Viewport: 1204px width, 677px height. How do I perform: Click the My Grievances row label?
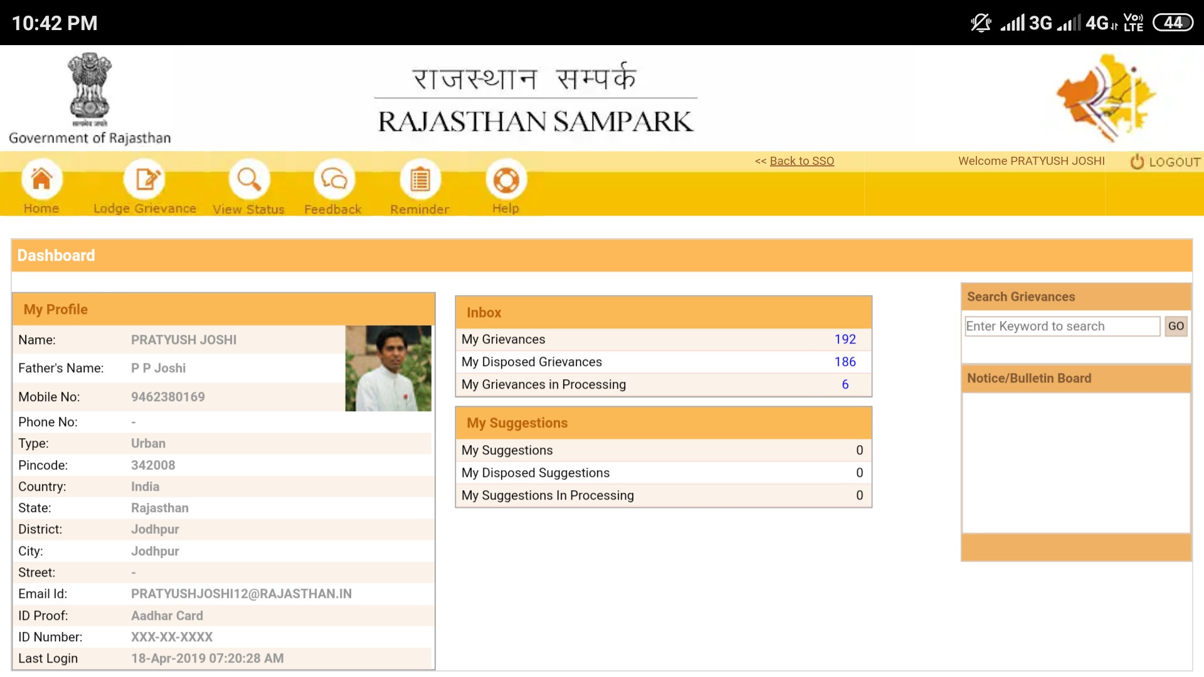coord(503,339)
